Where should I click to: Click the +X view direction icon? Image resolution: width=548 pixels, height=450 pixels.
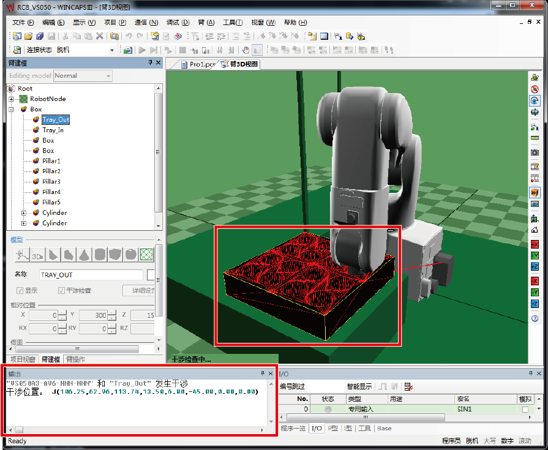tap(535, 245)
